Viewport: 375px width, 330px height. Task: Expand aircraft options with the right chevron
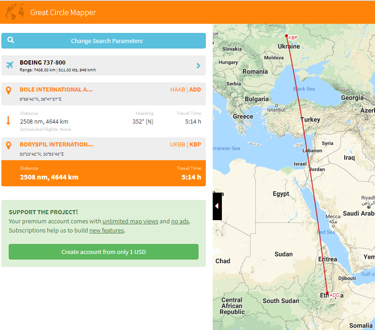(199, 65)
